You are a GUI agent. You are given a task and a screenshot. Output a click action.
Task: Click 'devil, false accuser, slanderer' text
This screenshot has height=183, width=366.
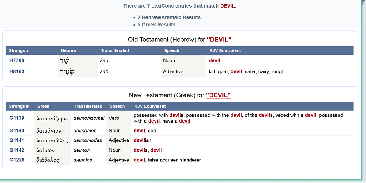coord(167,160)
